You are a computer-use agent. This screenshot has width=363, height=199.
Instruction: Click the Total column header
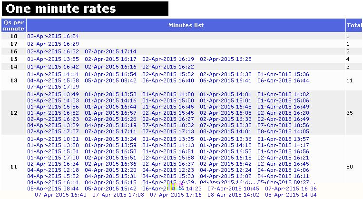(354, 25)
